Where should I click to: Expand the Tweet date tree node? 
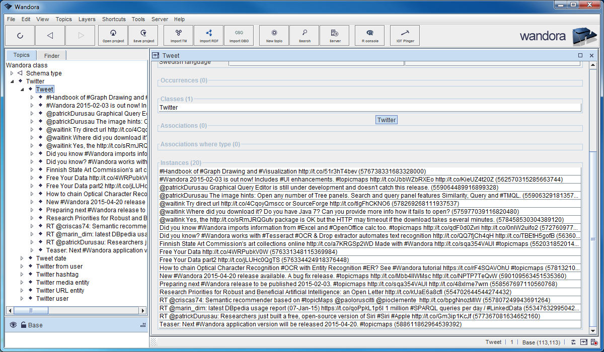tap(22, 258)
